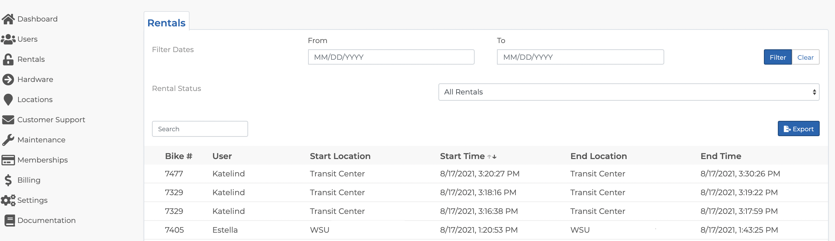Focus the From date field
This screenshot has width=835, height=241.
tap(391, 57)
